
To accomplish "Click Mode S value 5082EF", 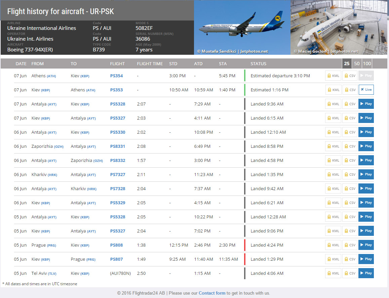I will (x=144, y=28).
